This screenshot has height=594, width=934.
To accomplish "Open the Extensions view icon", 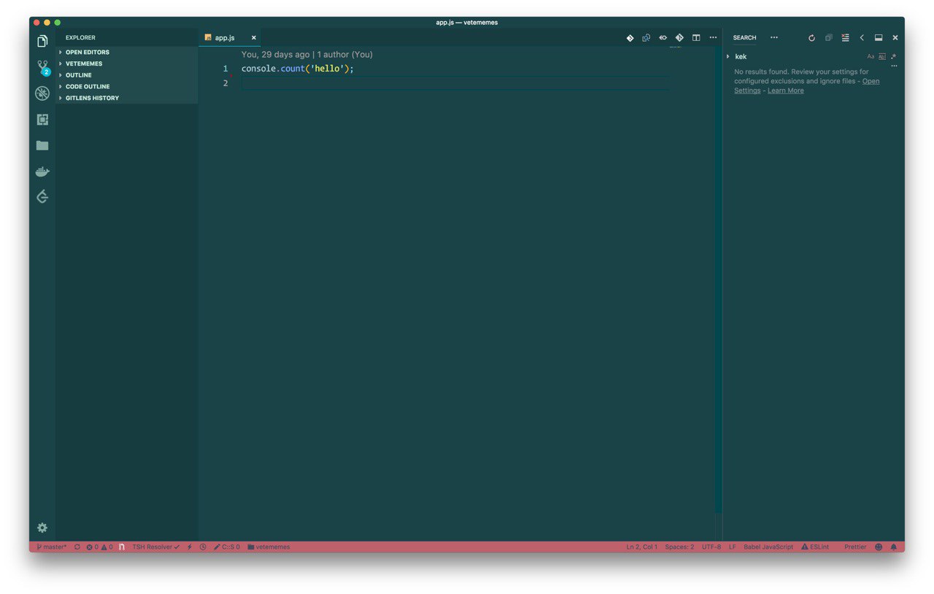I will 42,120.
